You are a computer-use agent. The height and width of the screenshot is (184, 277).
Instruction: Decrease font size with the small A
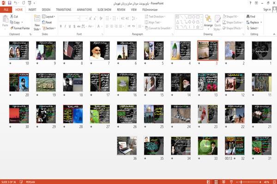[95, 18]
